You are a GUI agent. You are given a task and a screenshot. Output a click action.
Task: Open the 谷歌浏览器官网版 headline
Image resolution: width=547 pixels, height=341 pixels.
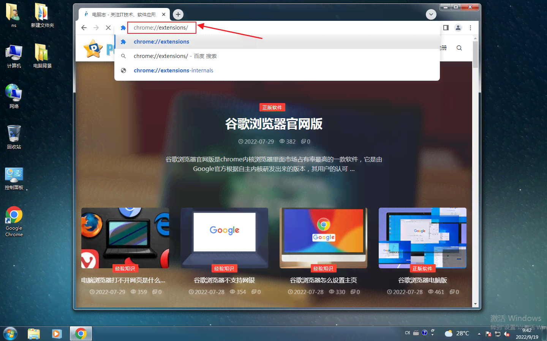click(274, 124)
